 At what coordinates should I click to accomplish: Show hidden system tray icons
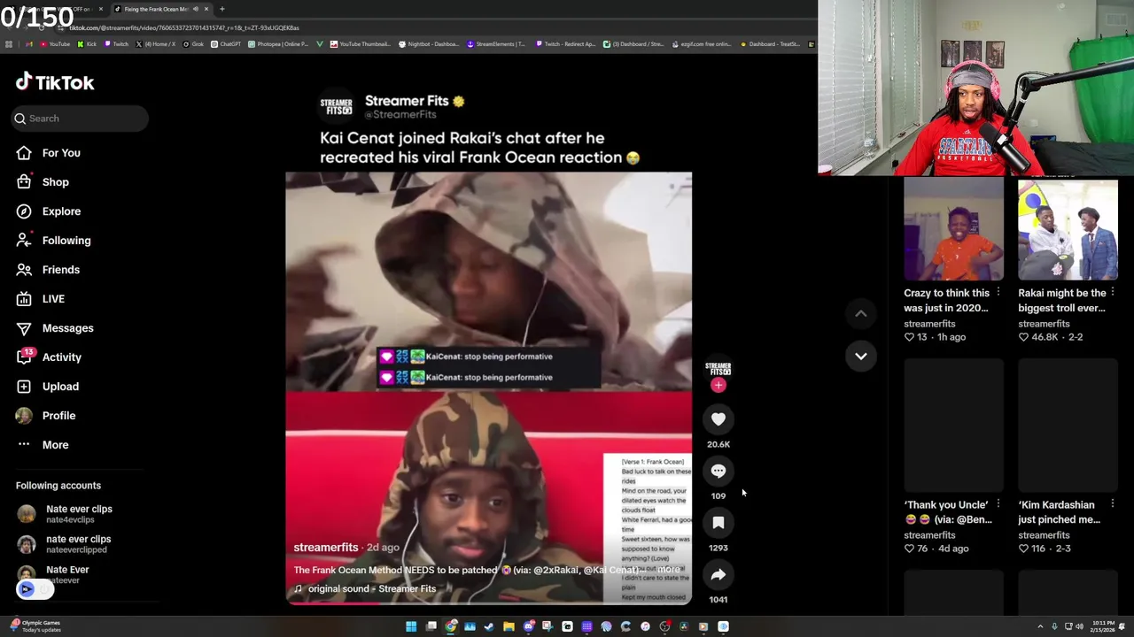tap(1040, 626)
